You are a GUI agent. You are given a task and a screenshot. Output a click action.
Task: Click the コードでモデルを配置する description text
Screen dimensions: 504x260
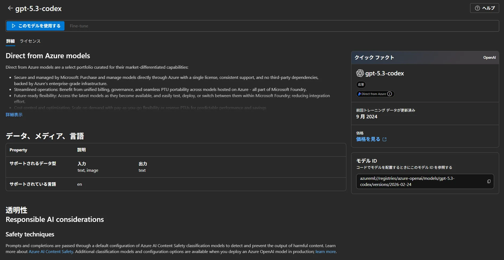[x=404, y=167]
